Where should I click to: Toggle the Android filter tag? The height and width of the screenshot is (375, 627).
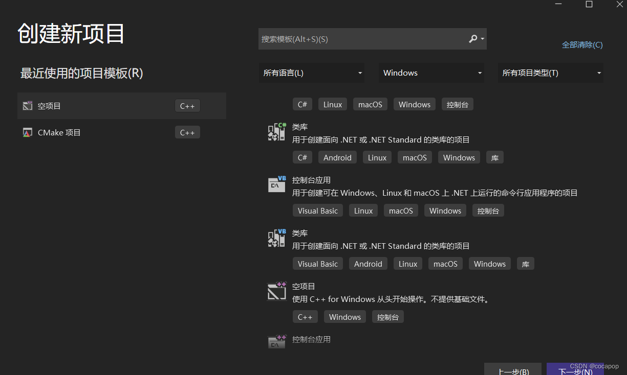pyautogui.click(x=337, y=157)
